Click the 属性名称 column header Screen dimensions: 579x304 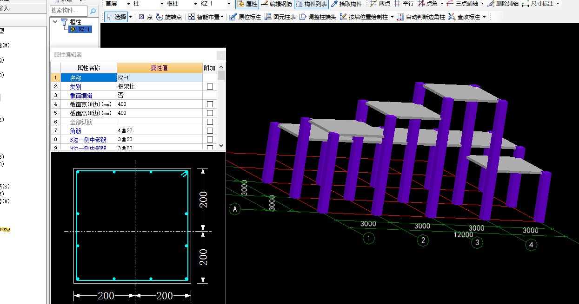pyautogui.click(x=88, y=68)
